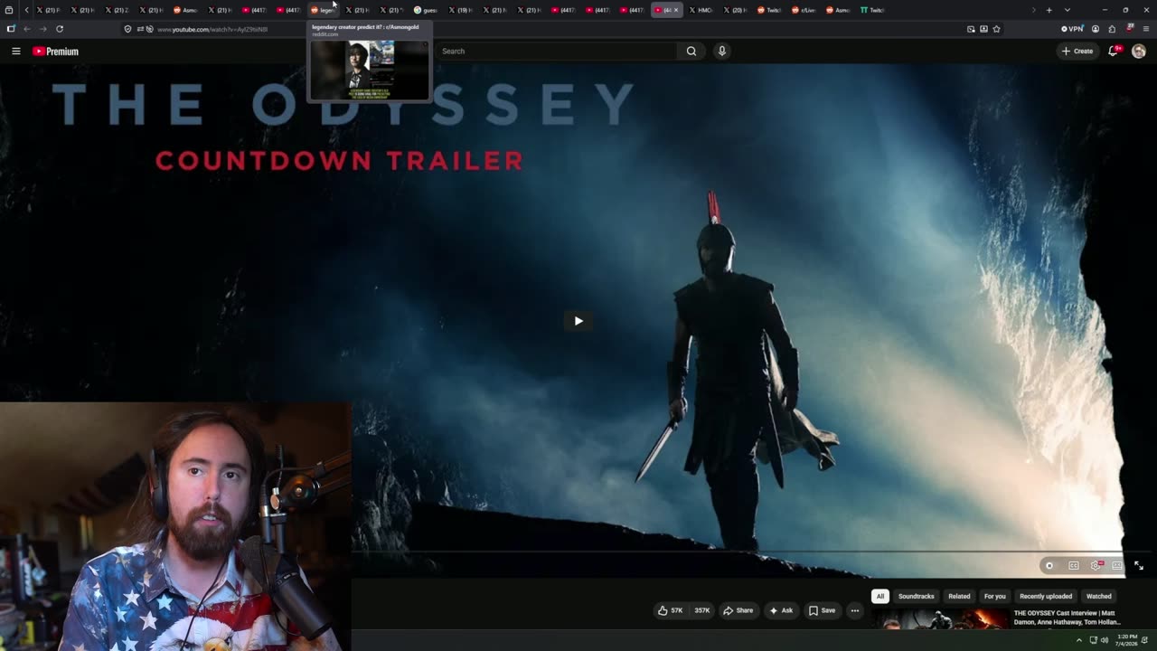1157x651 pixels.
Task: Open the shield site protection icon
Action: (127, 29)
